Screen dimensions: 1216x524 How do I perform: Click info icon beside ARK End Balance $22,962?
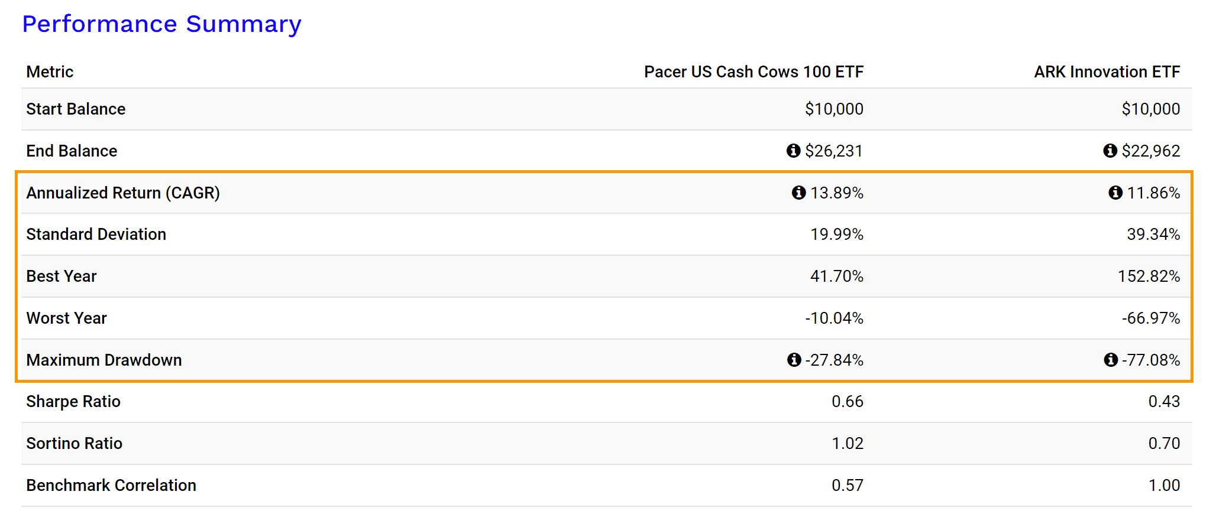(x=1110, y=151)
